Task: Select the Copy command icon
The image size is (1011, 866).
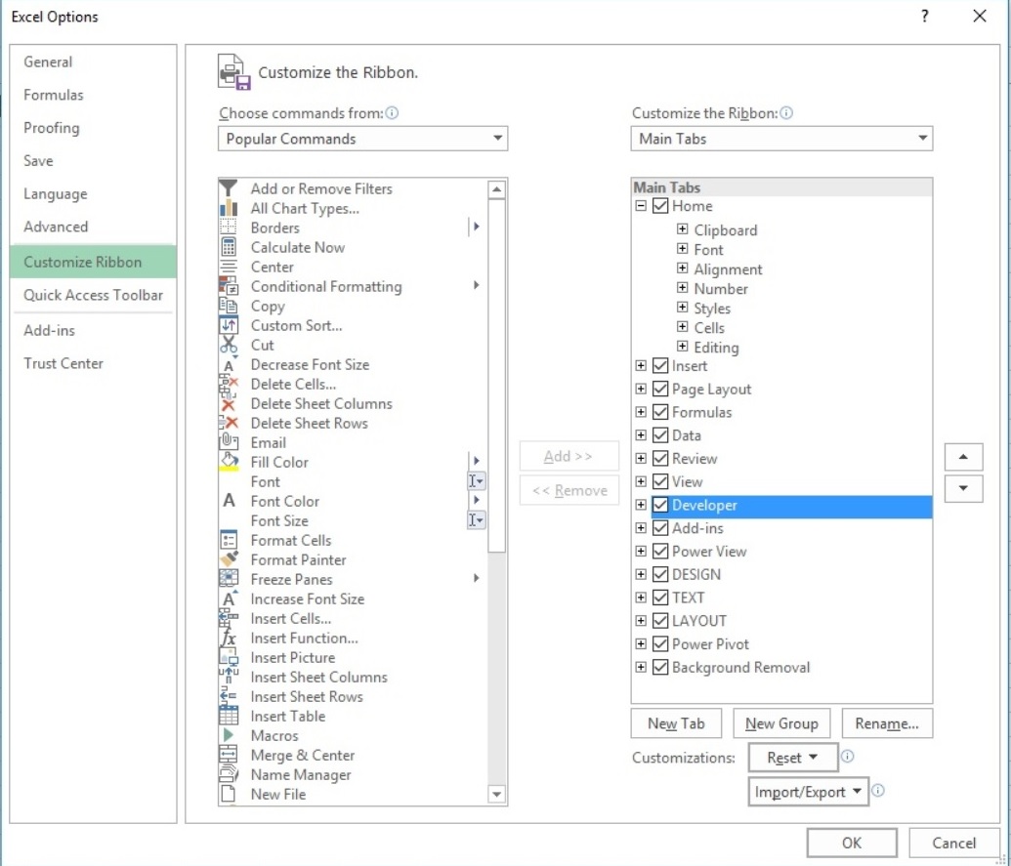Action: coord(229,306)
